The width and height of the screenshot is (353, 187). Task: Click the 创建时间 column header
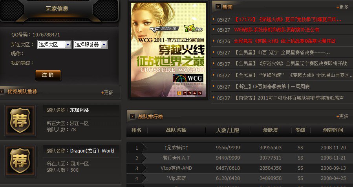pyautogui.click(x=333, y=130)
